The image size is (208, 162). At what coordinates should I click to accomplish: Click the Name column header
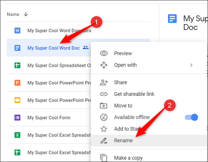coord(13,14)
